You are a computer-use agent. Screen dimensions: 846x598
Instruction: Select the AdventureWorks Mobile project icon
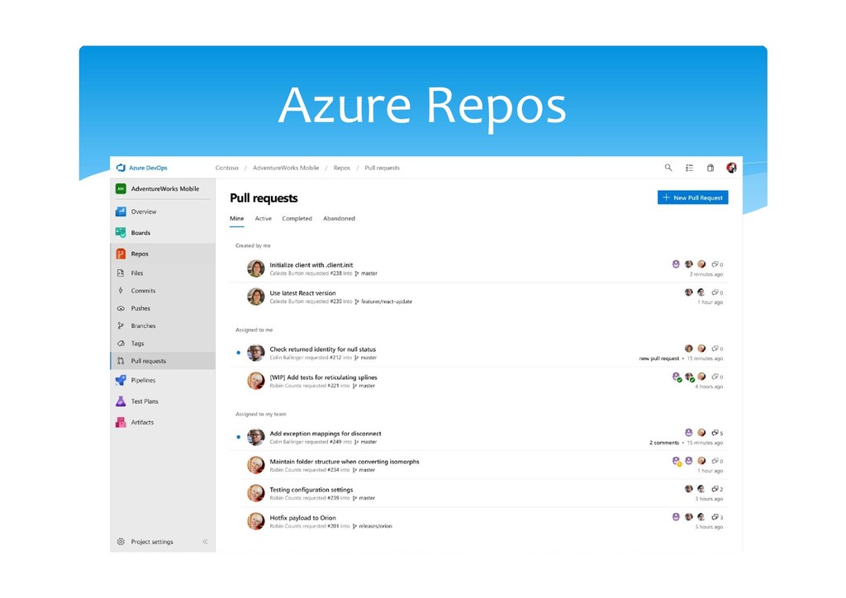pos(121,188)
